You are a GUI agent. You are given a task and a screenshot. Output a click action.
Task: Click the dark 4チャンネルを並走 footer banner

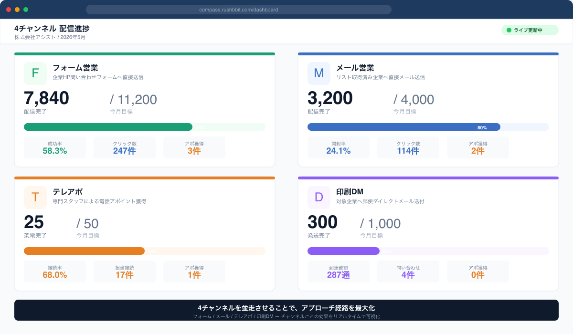(x=286, y=310)
